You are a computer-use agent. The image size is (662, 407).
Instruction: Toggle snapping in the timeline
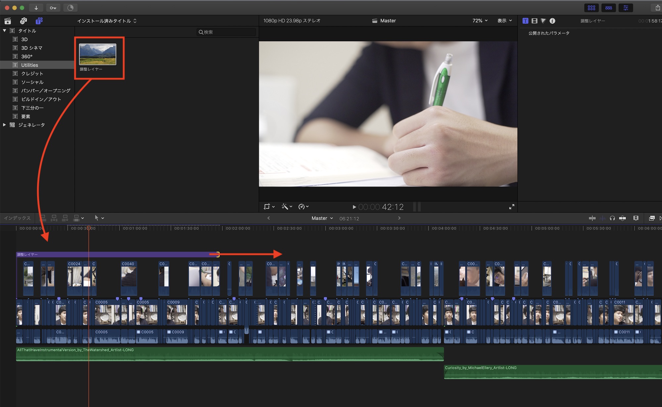coord(622,218)
